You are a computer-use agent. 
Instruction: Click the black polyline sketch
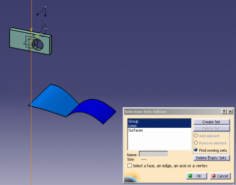click(42, 12)
